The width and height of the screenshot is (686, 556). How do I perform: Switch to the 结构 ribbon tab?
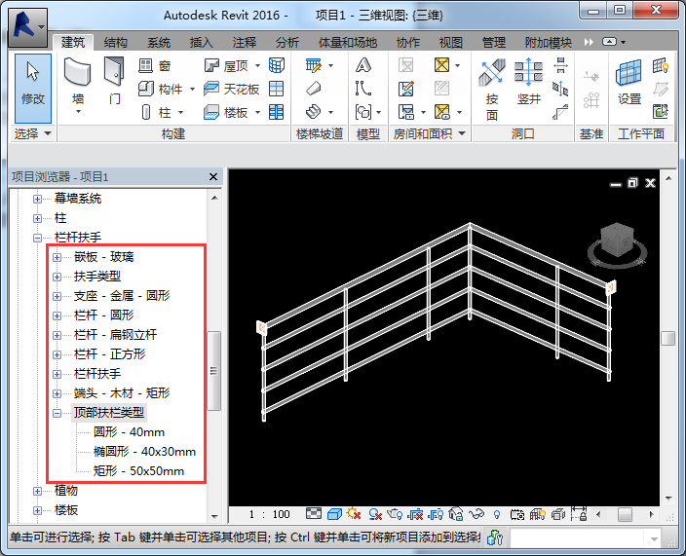click(115, 43)
